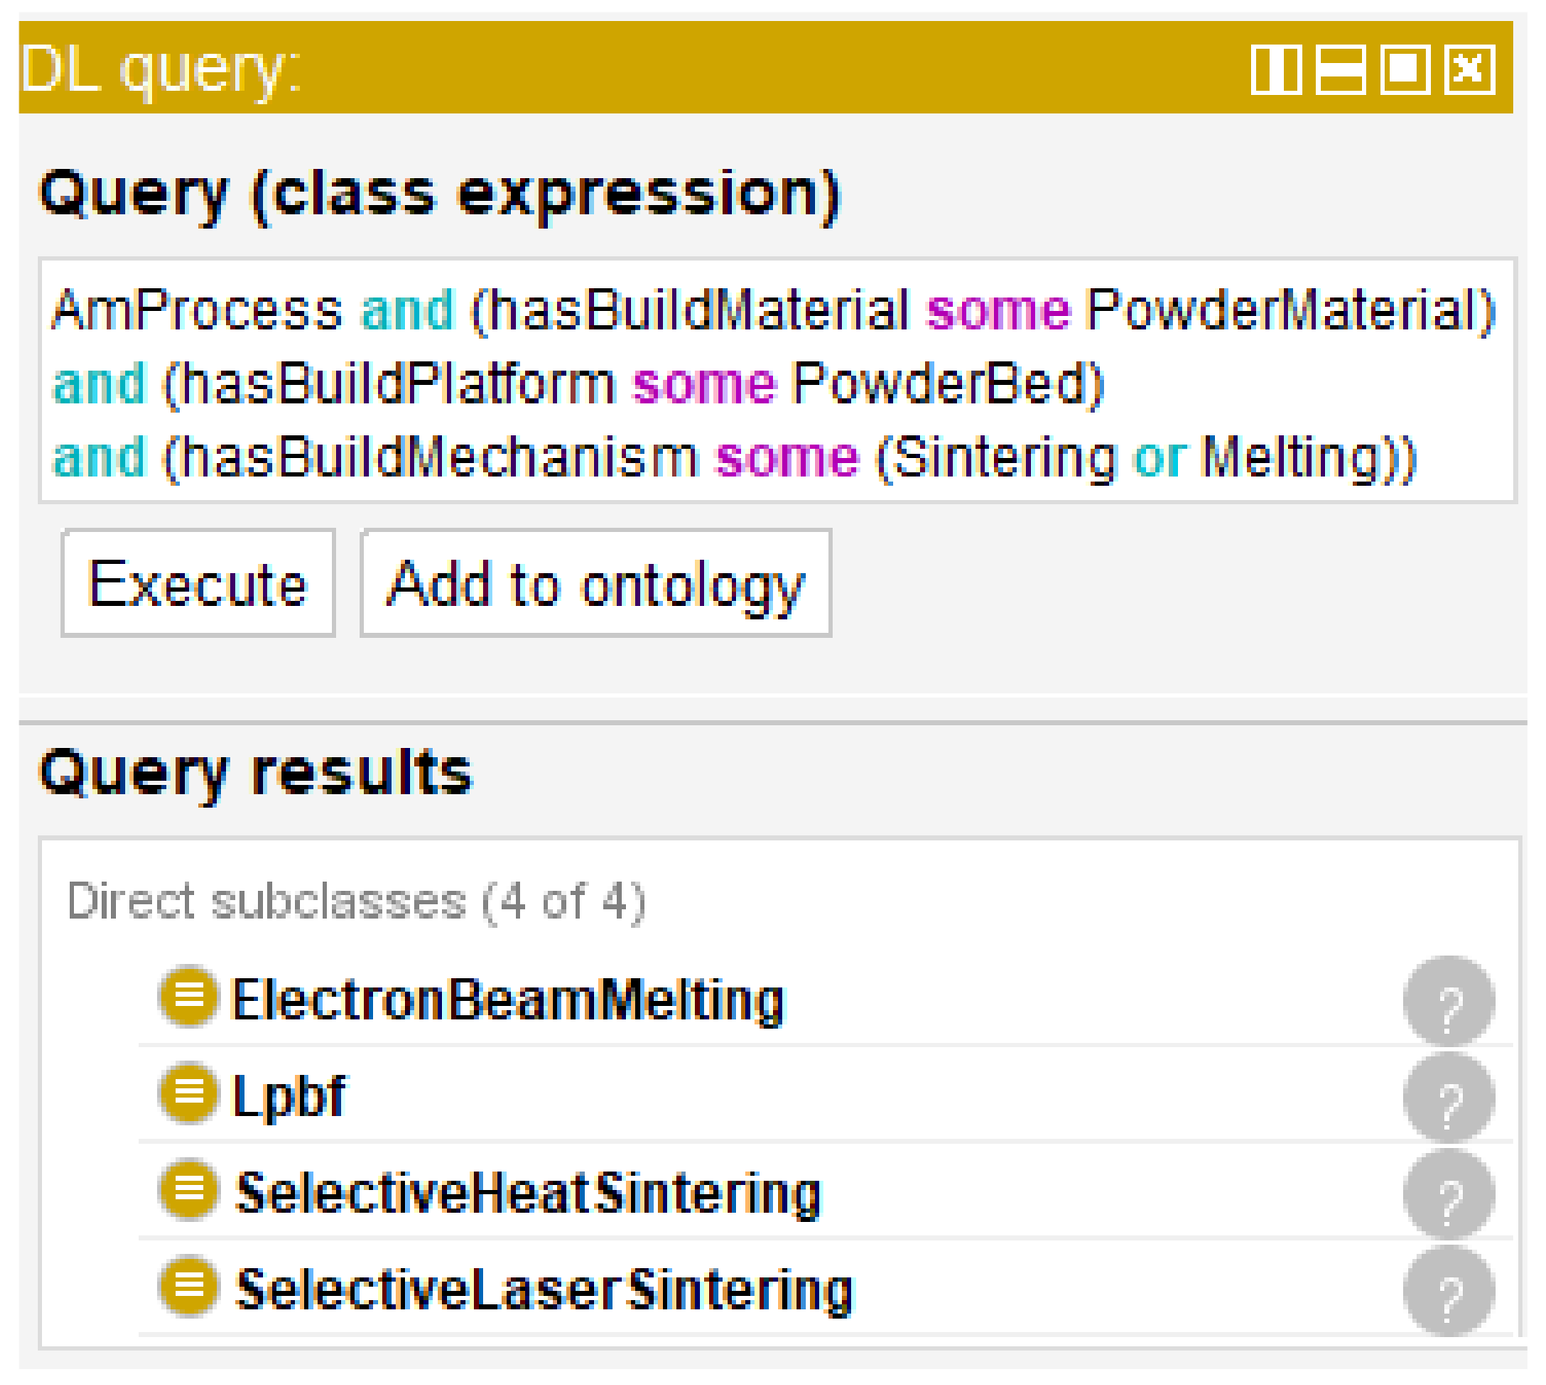Explain inference for ElectronBeamMelting via question mark
Viewport: 1546px width, 1385px height.
[x=1449, y=1001]
